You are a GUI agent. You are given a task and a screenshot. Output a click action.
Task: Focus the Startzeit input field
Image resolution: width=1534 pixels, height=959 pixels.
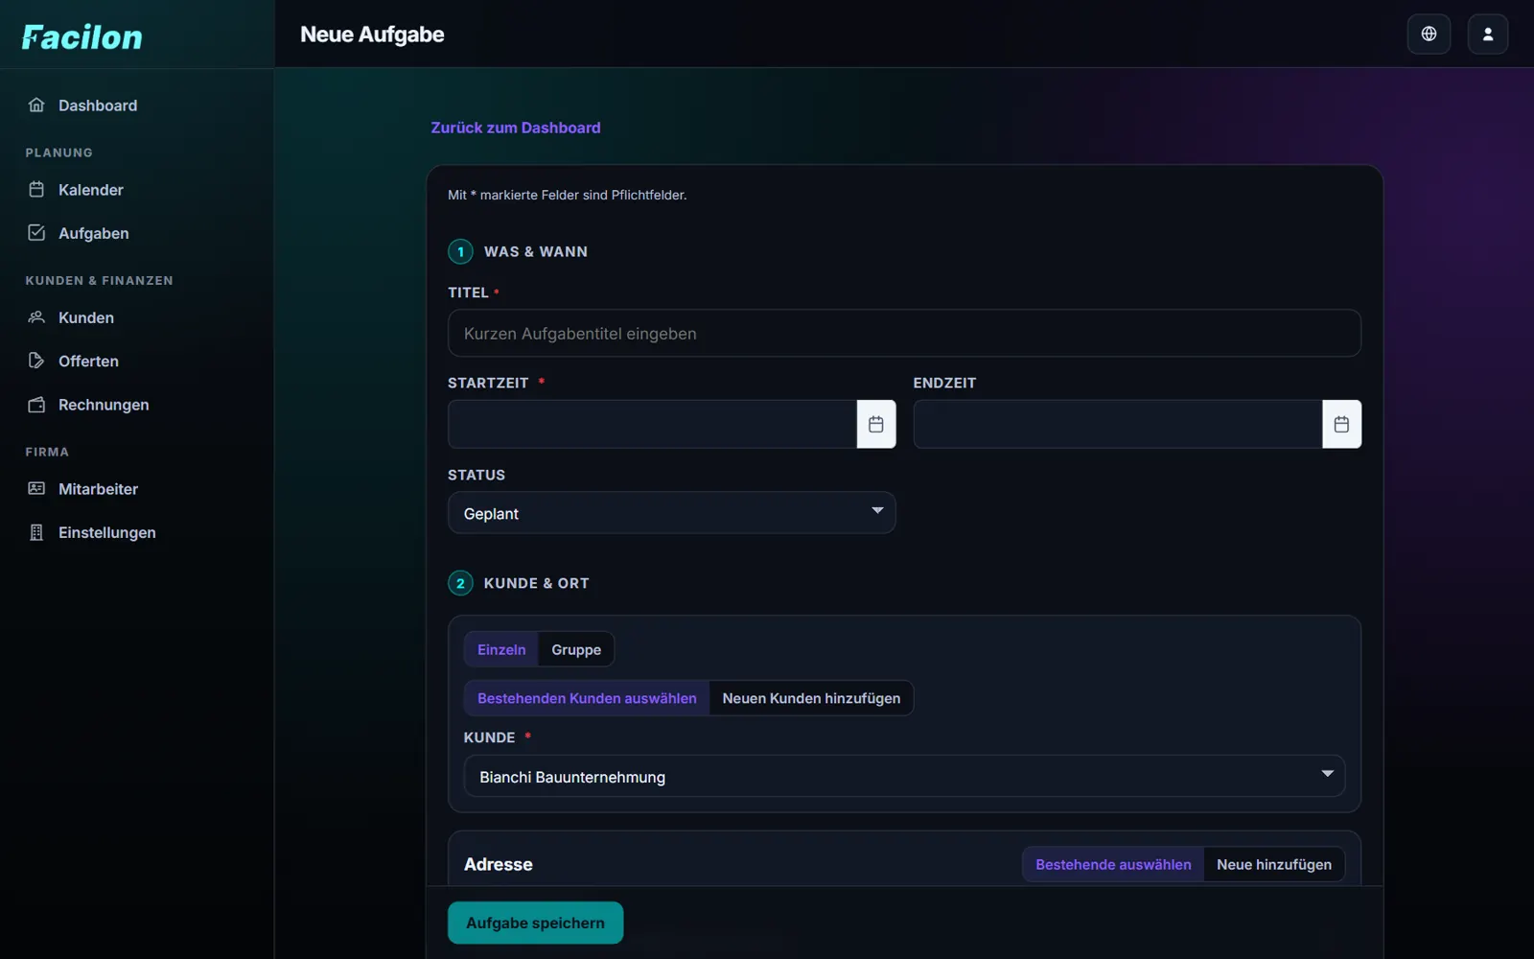tap(652, 424)
